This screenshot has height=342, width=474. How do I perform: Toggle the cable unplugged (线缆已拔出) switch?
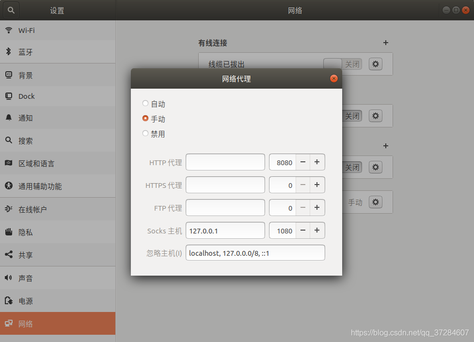point(343,64)
